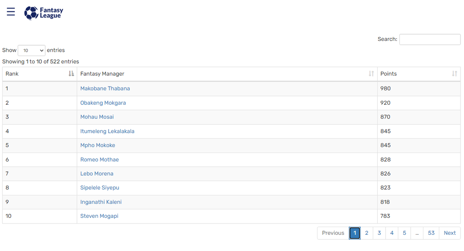Select the 920 points cell
This screenshot has width=464, height=251.
coord(419,103)
